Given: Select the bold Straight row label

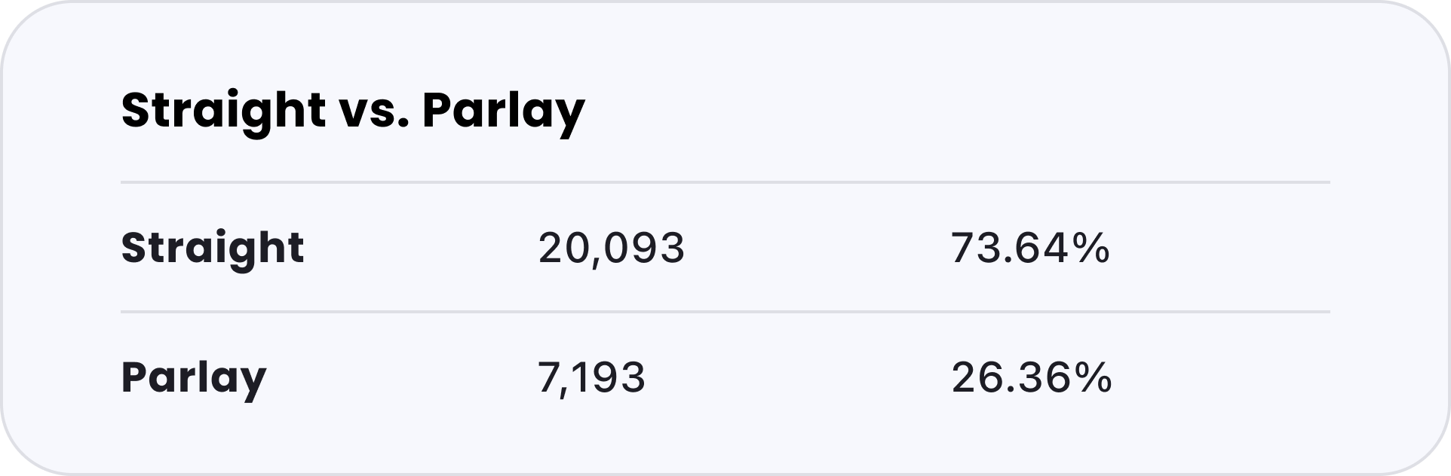Looking at the screenshot, I should 213,249.
